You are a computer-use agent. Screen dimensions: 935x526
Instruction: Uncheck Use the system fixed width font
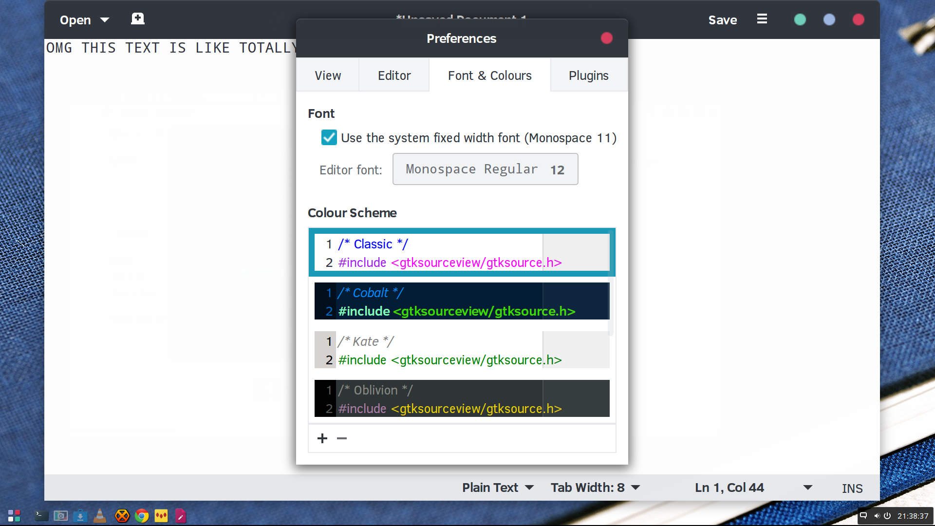click(329, 137)
